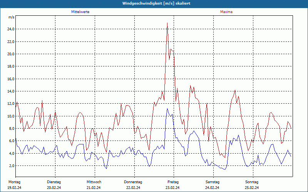Click the 'Montag' day label
This screenshot has width=308, height=192.
click(x=14, y=182)
